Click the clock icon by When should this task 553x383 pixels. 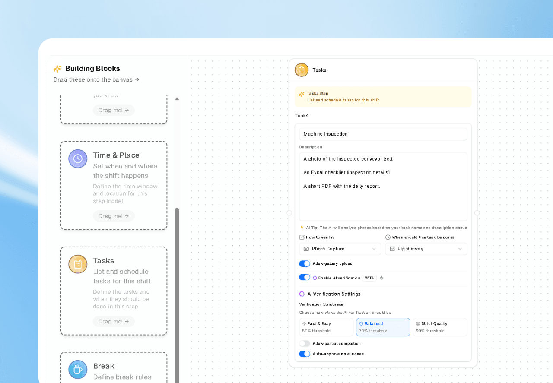click(x=388, y=237)
